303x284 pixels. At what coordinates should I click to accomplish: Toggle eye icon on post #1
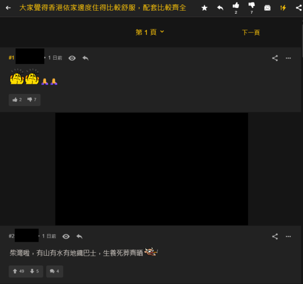[72, 58]
